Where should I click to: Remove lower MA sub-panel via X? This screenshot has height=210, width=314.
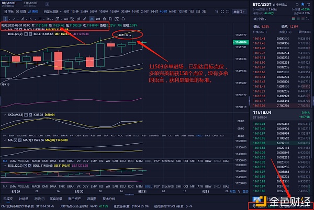point(20,141)
